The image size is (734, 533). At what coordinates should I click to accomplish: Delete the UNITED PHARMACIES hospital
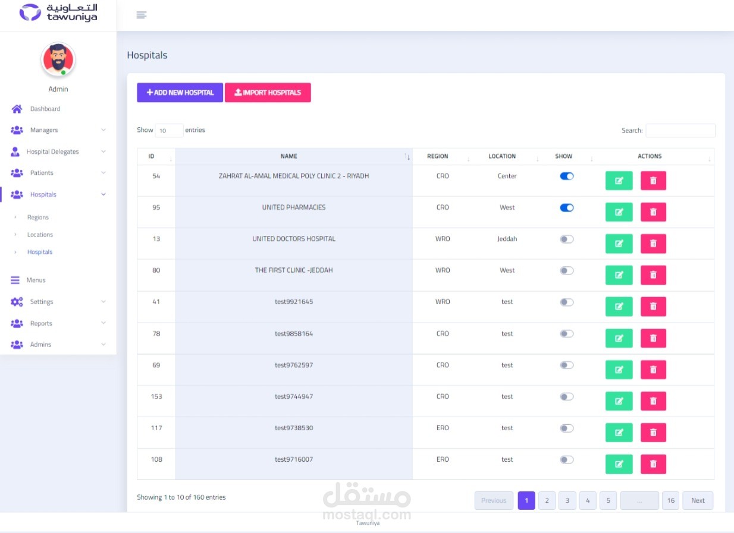coord(653,212)
